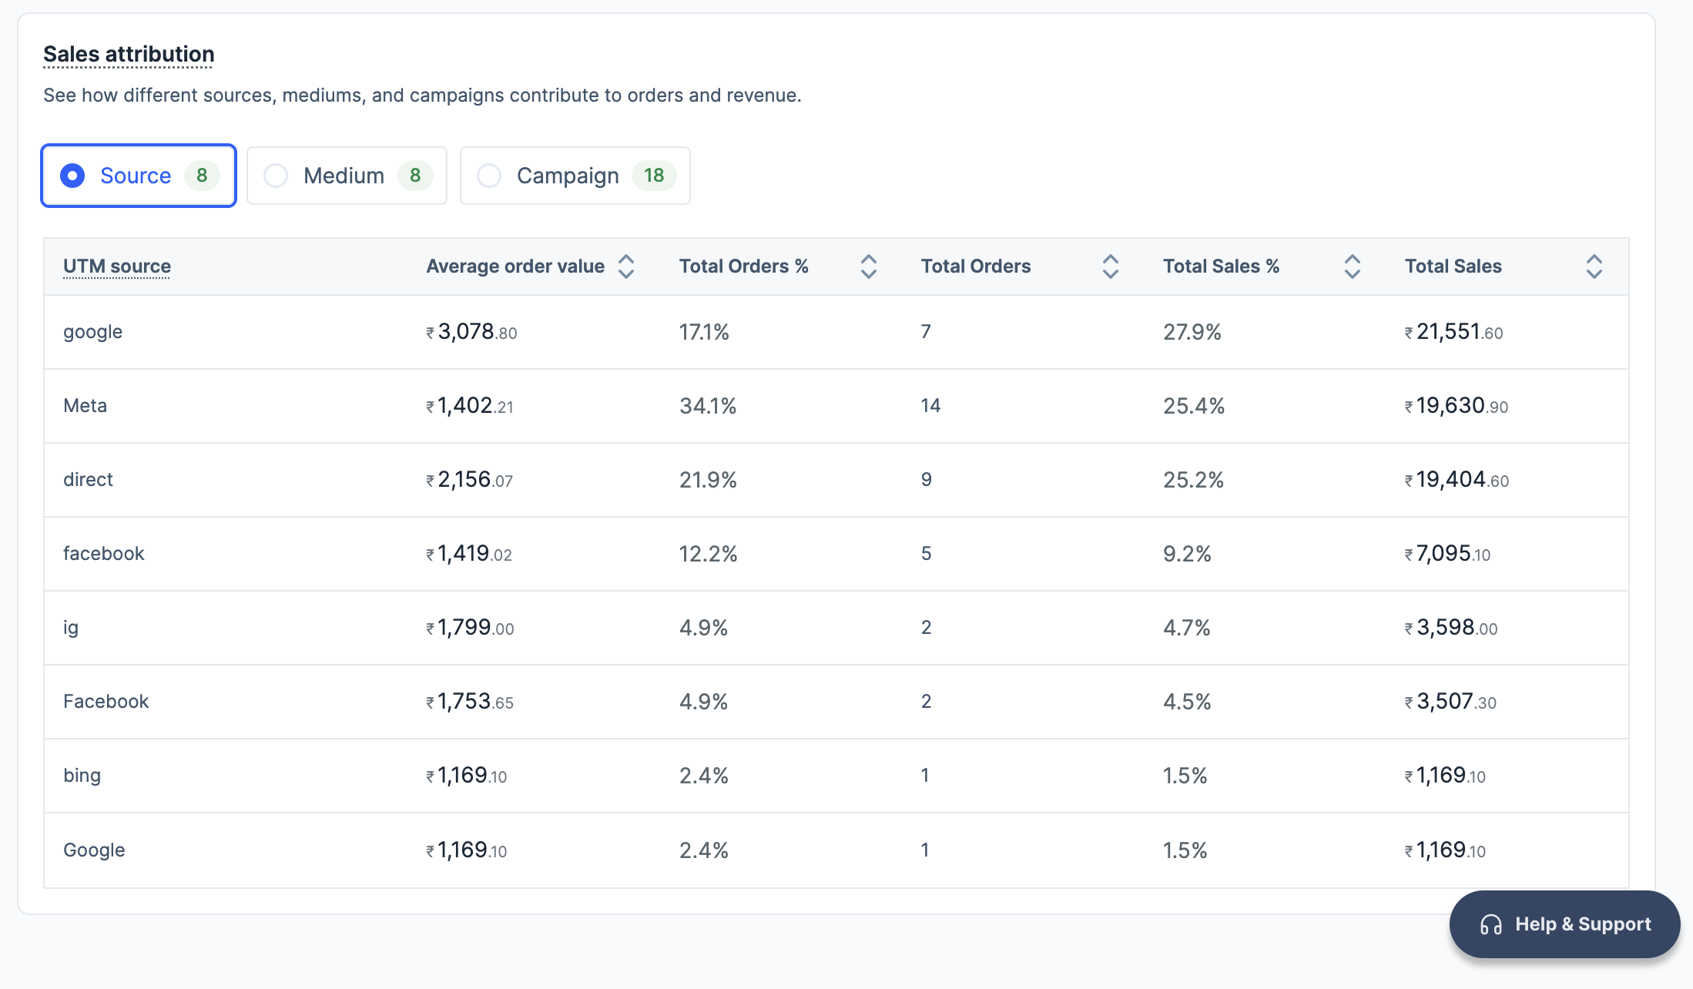Click the ig source row
The height and width of the screenshot is (989, 1693).
[x=71, y=627]
